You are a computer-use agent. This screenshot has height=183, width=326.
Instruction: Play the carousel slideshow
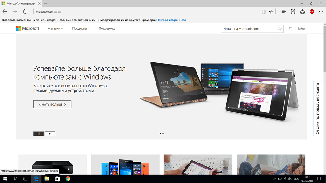[50, 134]
